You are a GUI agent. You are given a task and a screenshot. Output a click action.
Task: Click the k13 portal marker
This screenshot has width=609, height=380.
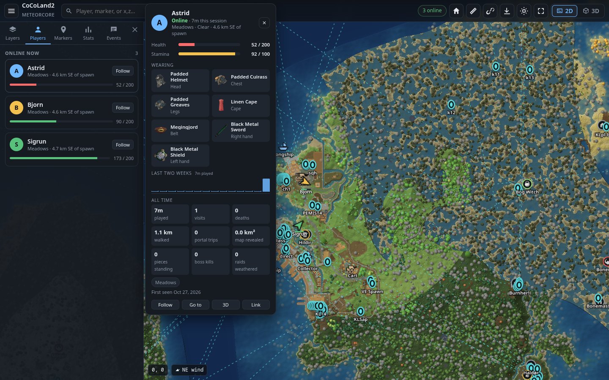tap(530, 70)
